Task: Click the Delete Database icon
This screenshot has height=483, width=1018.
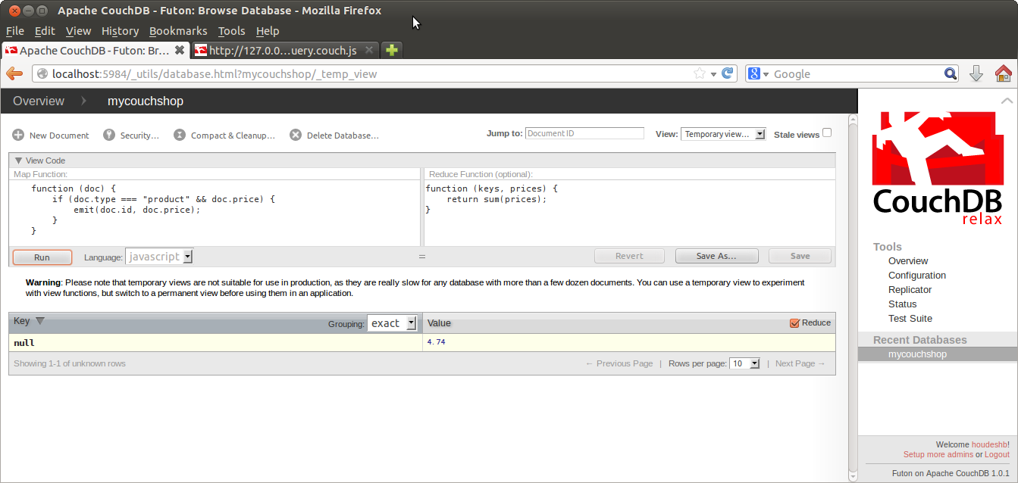Action: pos(296,135)
